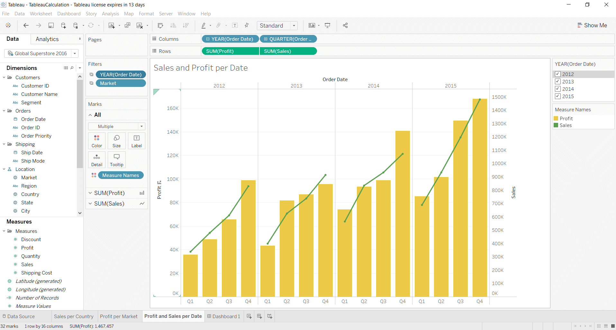Click the New Data Source icon
Screen dimensions: 616x330
point(63,25)
